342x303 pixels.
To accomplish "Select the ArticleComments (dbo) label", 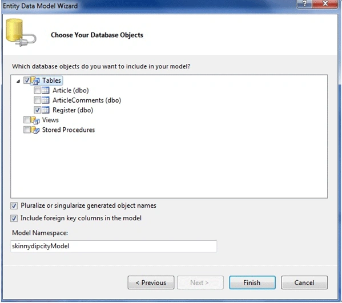I will 87,100.
